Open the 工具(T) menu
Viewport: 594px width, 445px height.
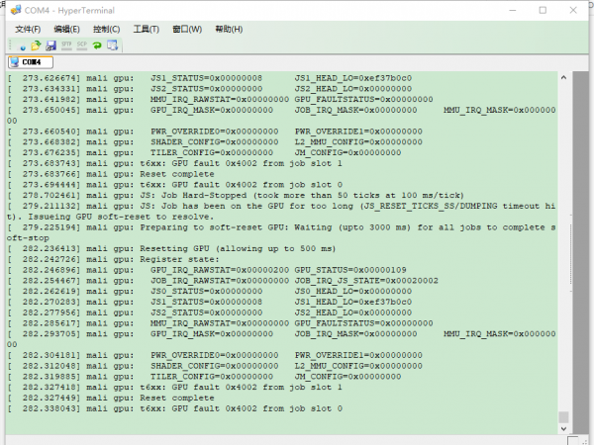tap(147, 29)
